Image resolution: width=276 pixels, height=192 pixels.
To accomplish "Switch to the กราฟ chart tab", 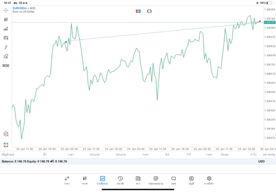I will [x=85, y=180].
